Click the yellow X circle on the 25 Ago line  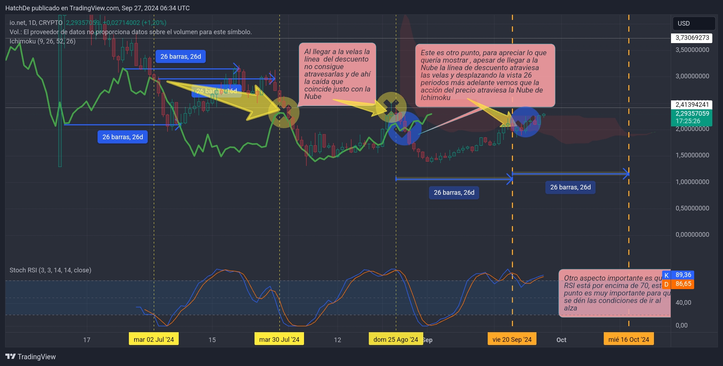coord(391,107)
